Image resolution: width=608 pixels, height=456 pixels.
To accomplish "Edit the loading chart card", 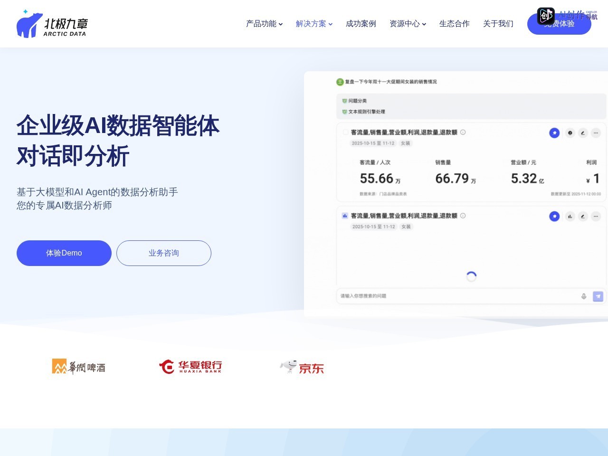I will pyautogui.click(x=583, y=216).
